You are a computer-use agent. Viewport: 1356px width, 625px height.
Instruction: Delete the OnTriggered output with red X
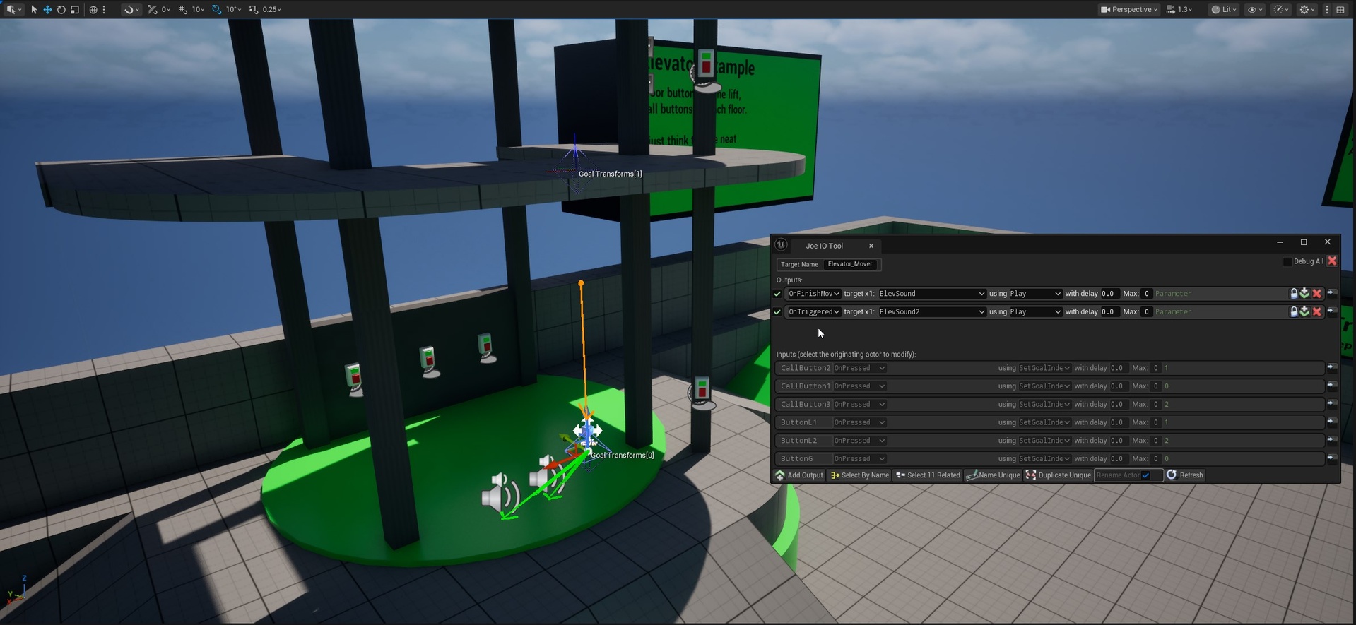tap(1317, 312)
